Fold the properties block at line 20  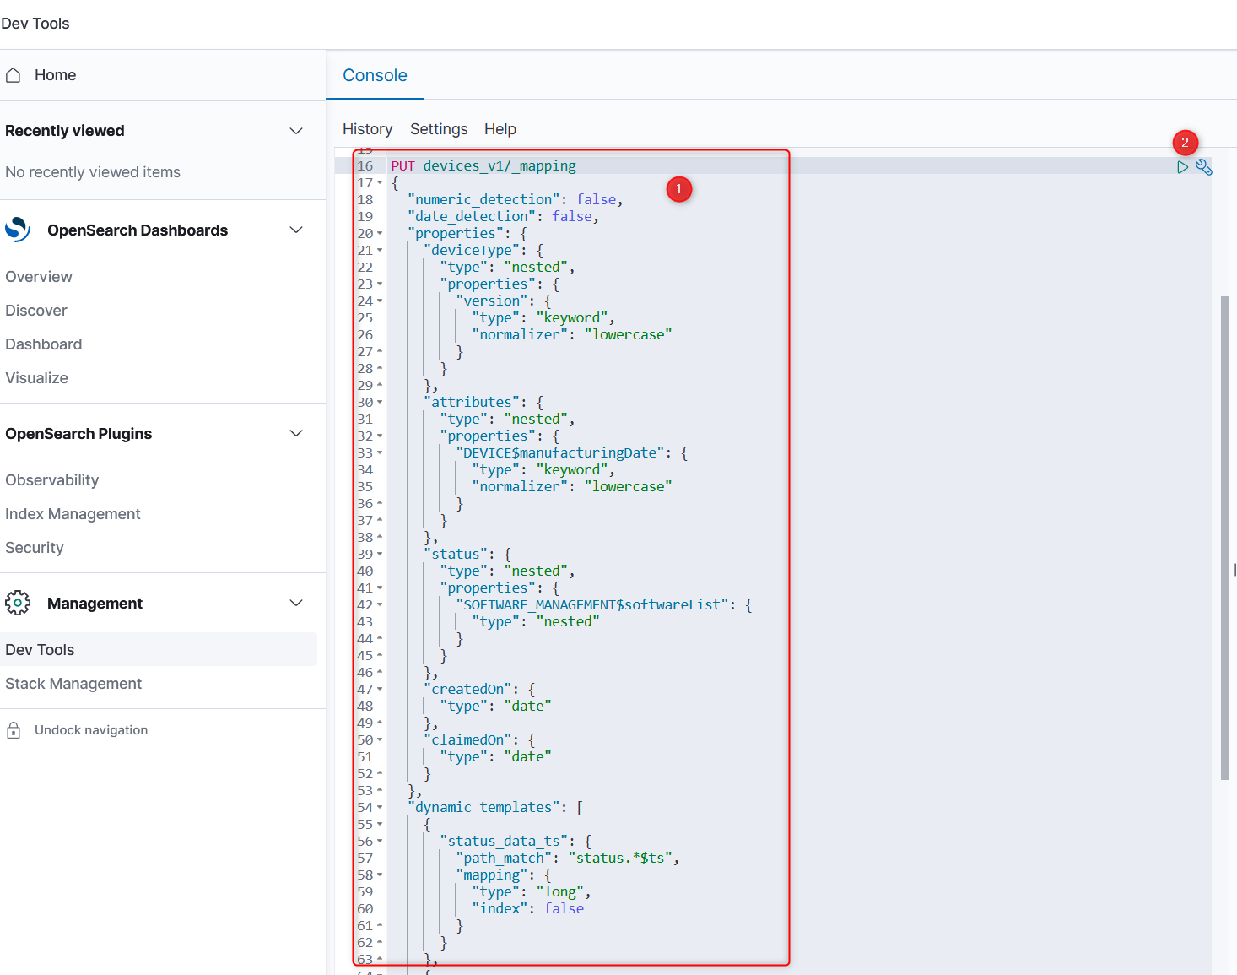click(380, 233)
